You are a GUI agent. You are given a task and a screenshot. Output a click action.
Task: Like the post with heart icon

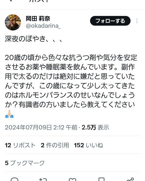(72, 179)
